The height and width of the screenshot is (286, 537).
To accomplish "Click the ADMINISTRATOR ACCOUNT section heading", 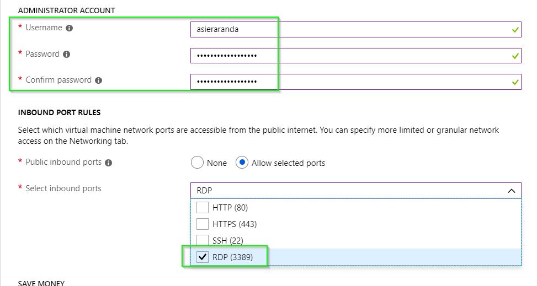I will point(66,10).
